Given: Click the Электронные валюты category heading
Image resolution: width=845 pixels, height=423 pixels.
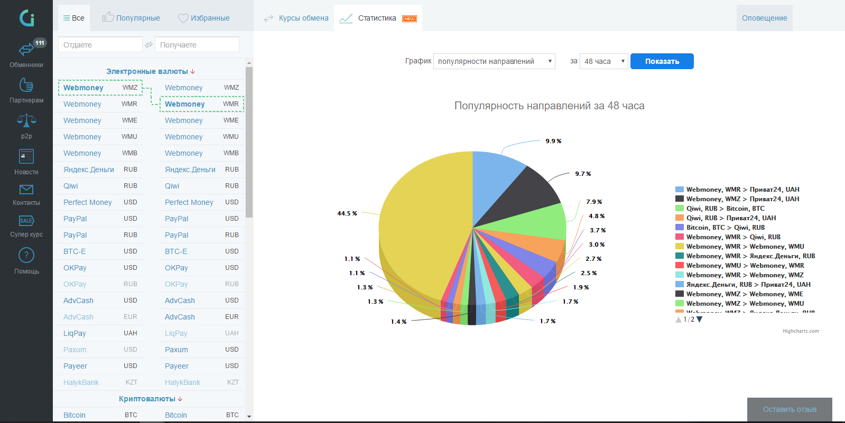Looking at the screenshot, I should (x=147, y=71).
